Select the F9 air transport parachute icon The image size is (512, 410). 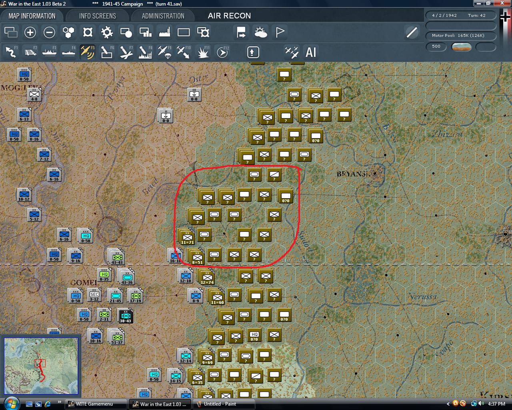point(164,52)
